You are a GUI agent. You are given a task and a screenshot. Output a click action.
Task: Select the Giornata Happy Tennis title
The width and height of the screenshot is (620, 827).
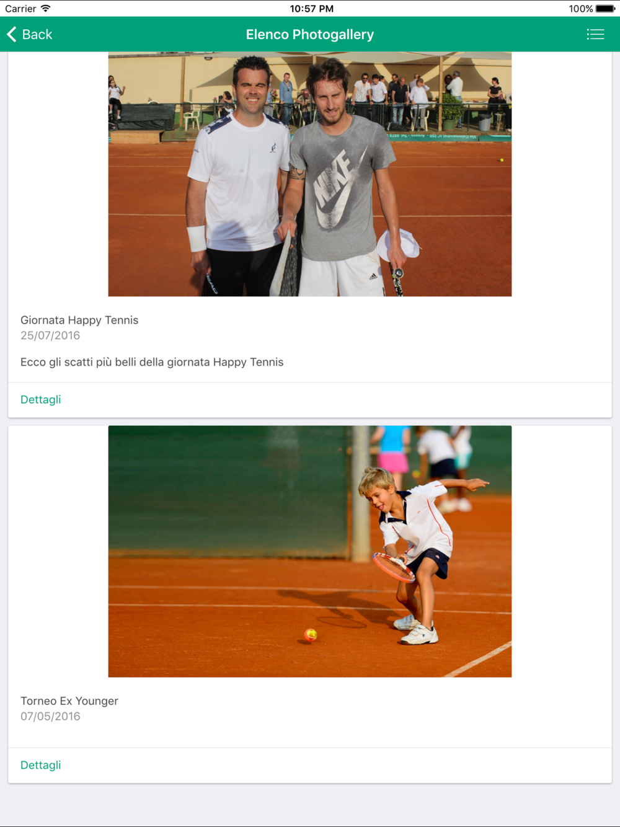[x=79, y=320]
